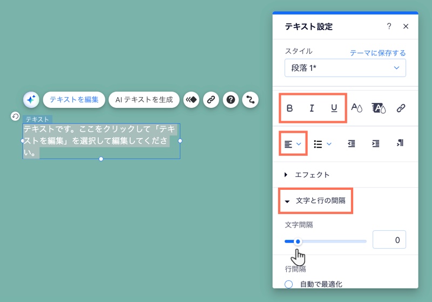Click the link icon in text settings panel
The height and width of the screenshot is (302, 432).
tap(401, 108)
